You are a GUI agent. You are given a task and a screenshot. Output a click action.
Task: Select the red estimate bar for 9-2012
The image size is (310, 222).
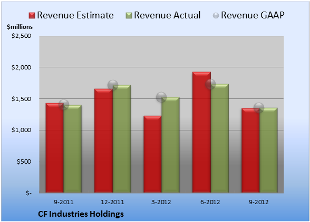[x=250, y=150]
